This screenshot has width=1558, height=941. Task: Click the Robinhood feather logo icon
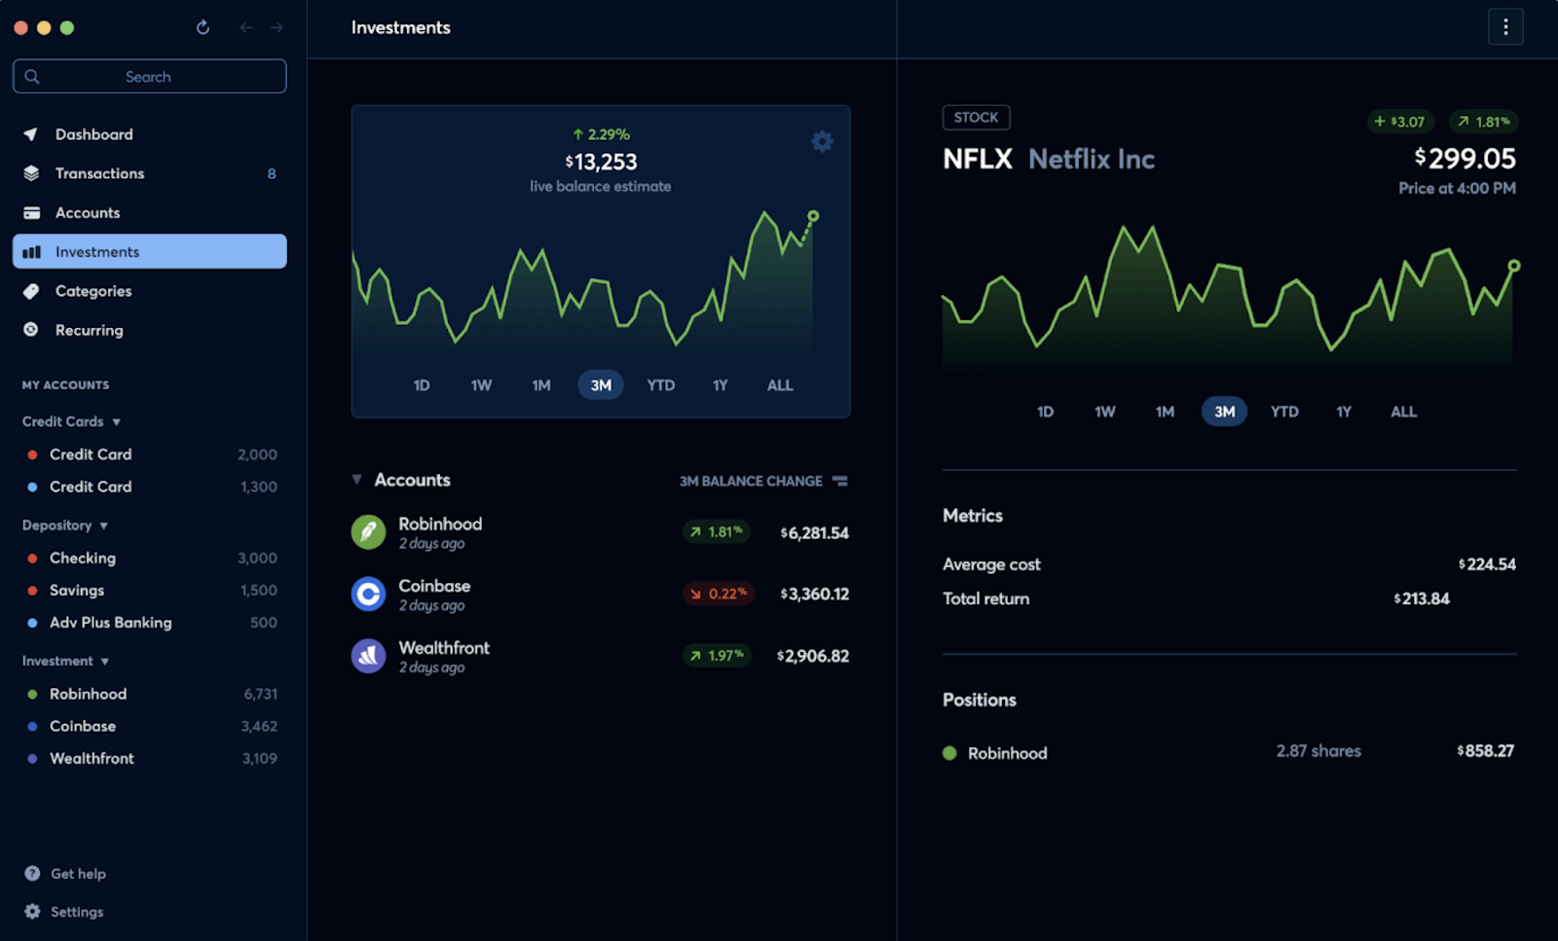pyautogui.click(x=368, y=532)
